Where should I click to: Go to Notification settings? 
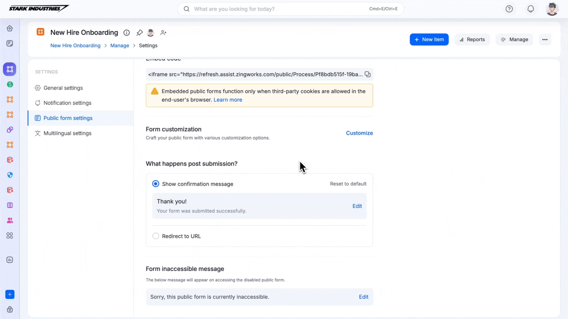[67, 103]
